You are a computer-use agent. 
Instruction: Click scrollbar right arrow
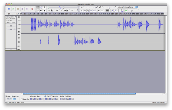tap(164, 94)
